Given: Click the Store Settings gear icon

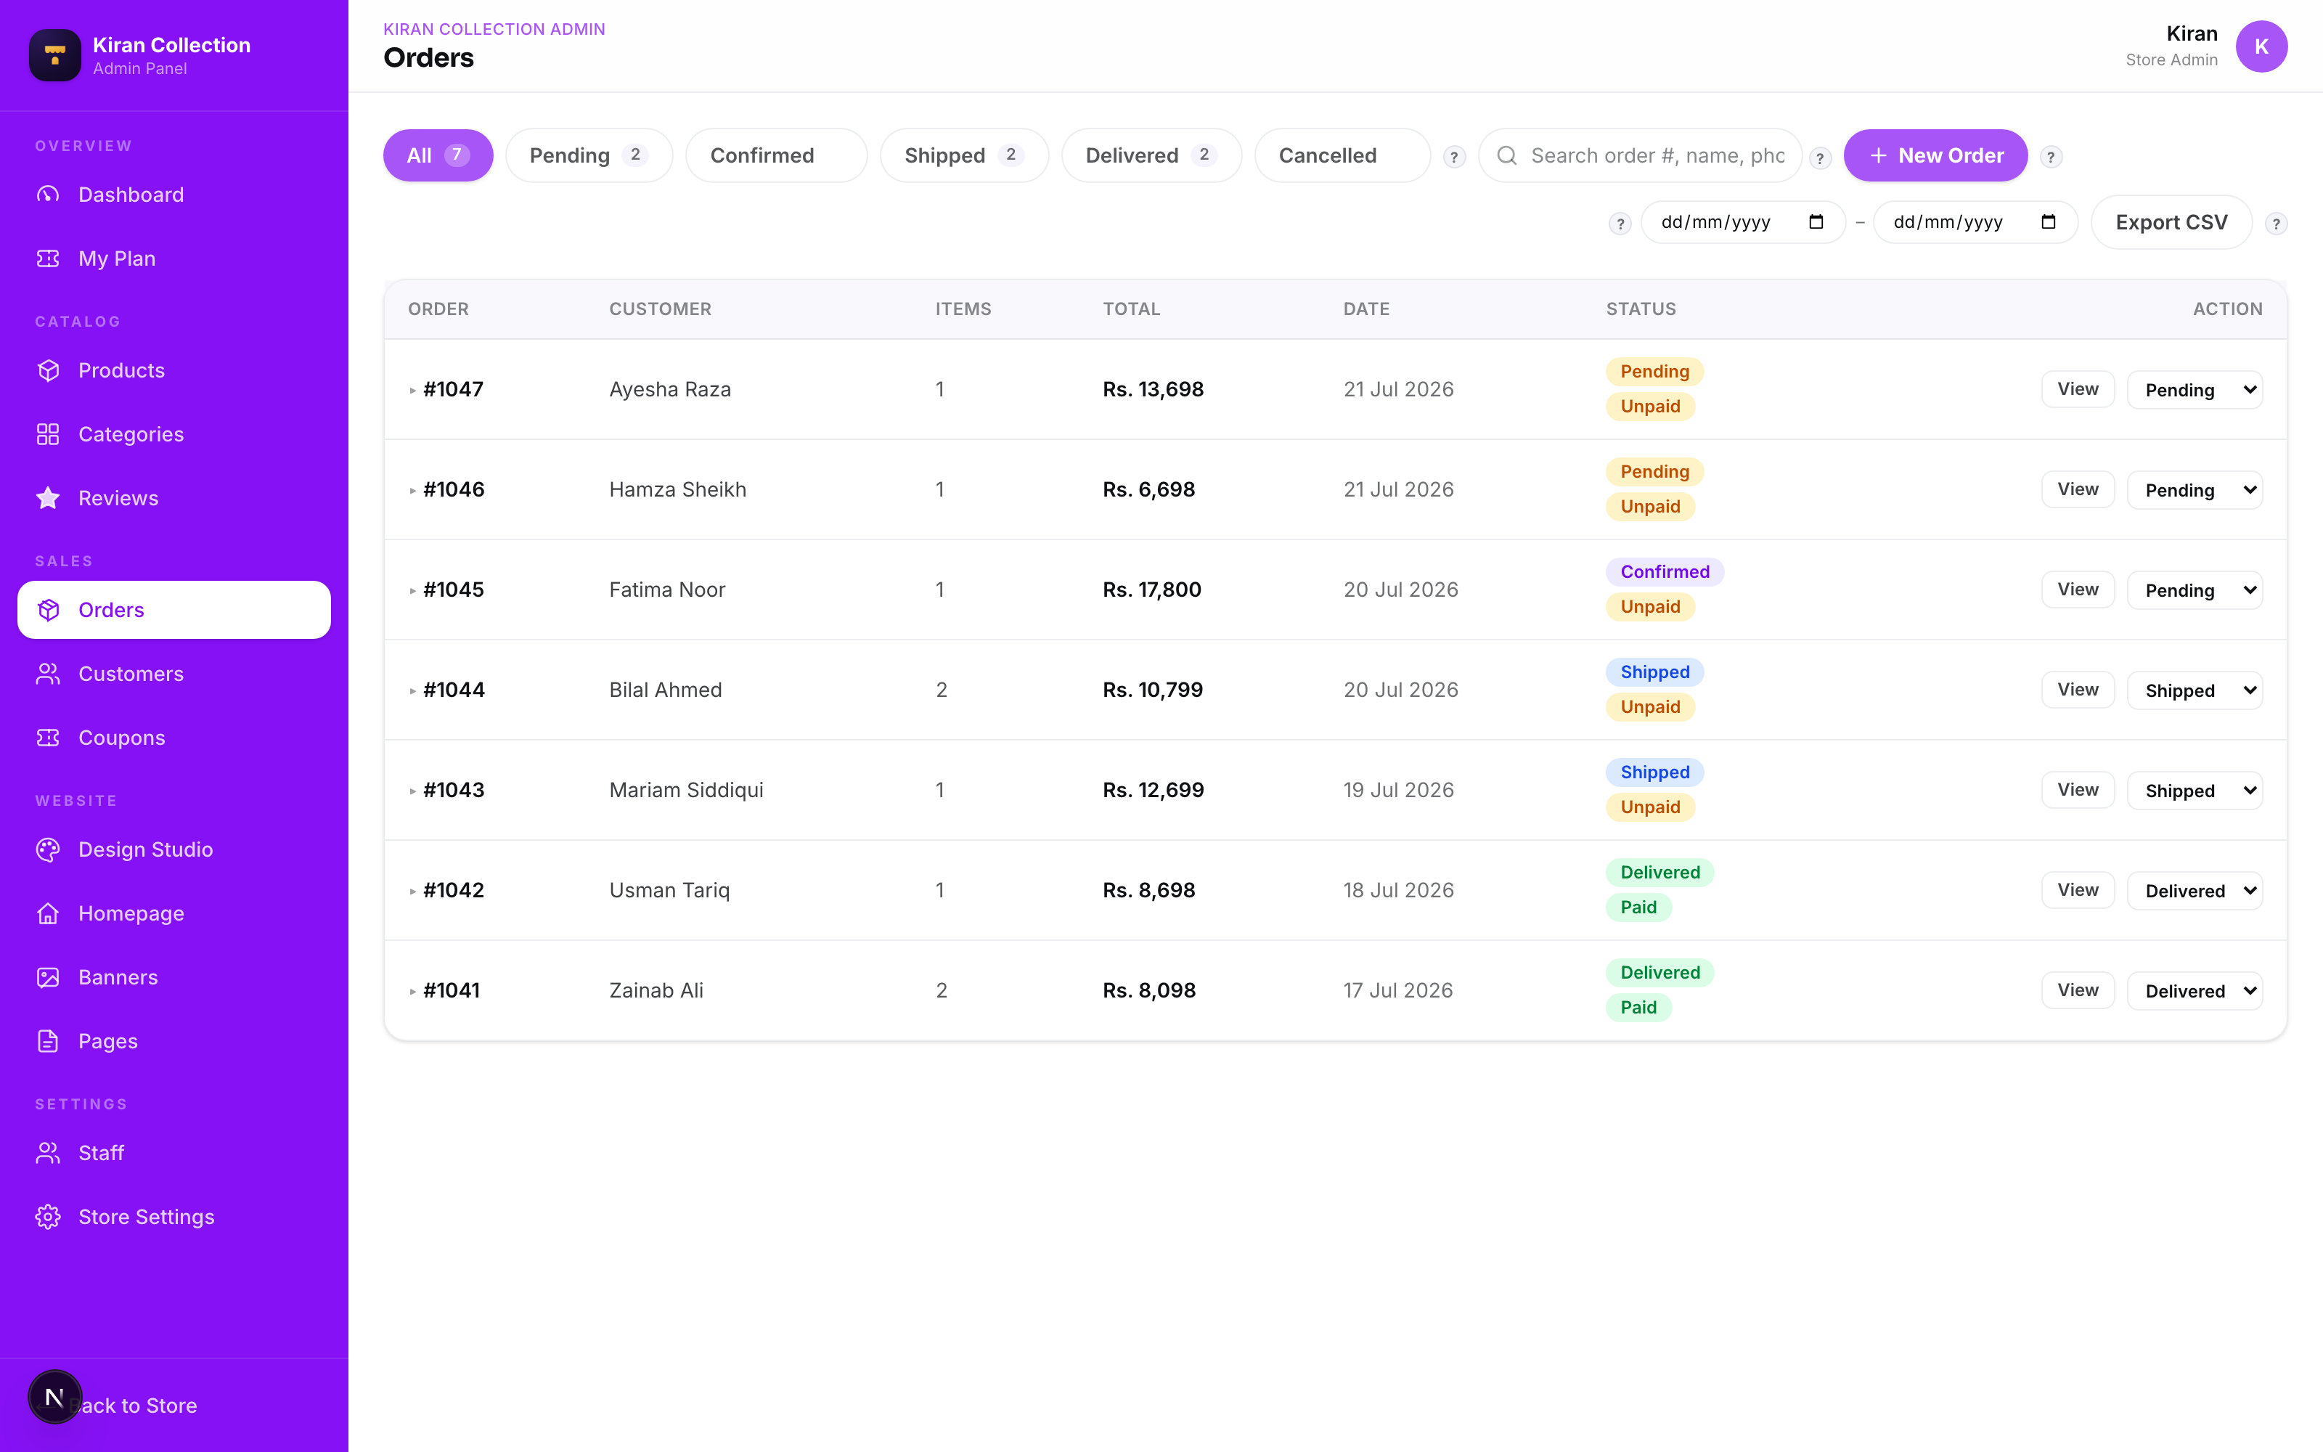Looking at the screenshot, I should pyautogui.click(x=48, y=1217).
